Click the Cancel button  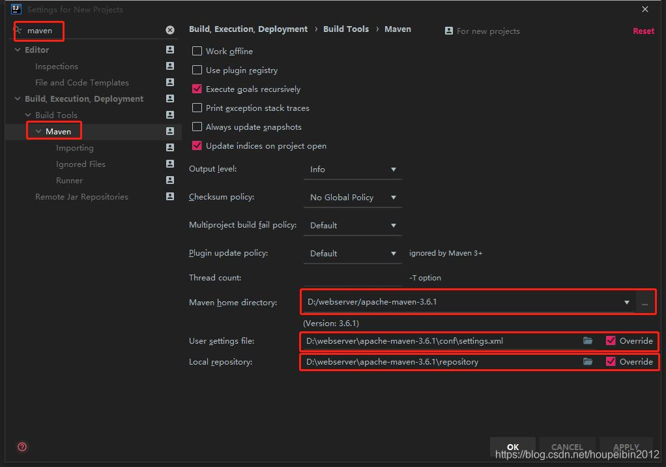tap(567, 447)
